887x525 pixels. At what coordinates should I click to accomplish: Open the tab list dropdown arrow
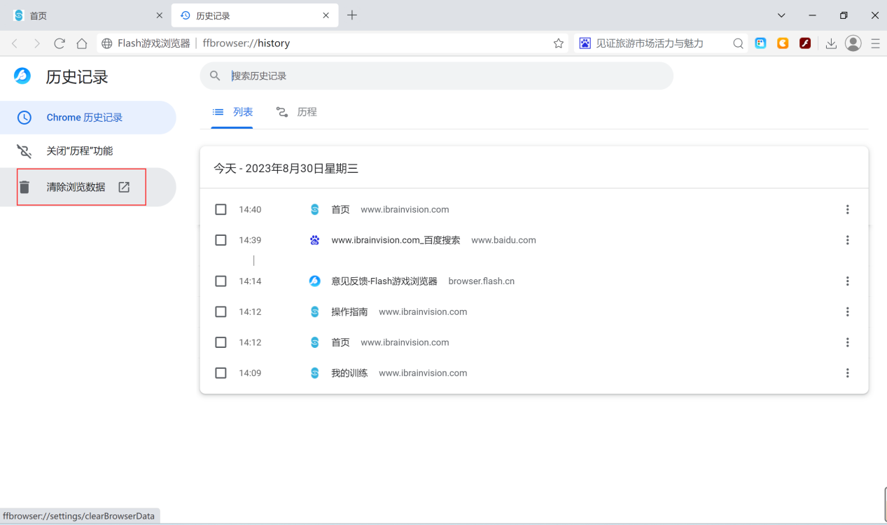[x=781, y=15]
